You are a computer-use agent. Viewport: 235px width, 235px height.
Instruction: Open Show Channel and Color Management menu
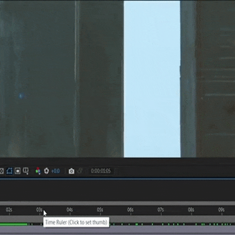(x=38, y=171)
